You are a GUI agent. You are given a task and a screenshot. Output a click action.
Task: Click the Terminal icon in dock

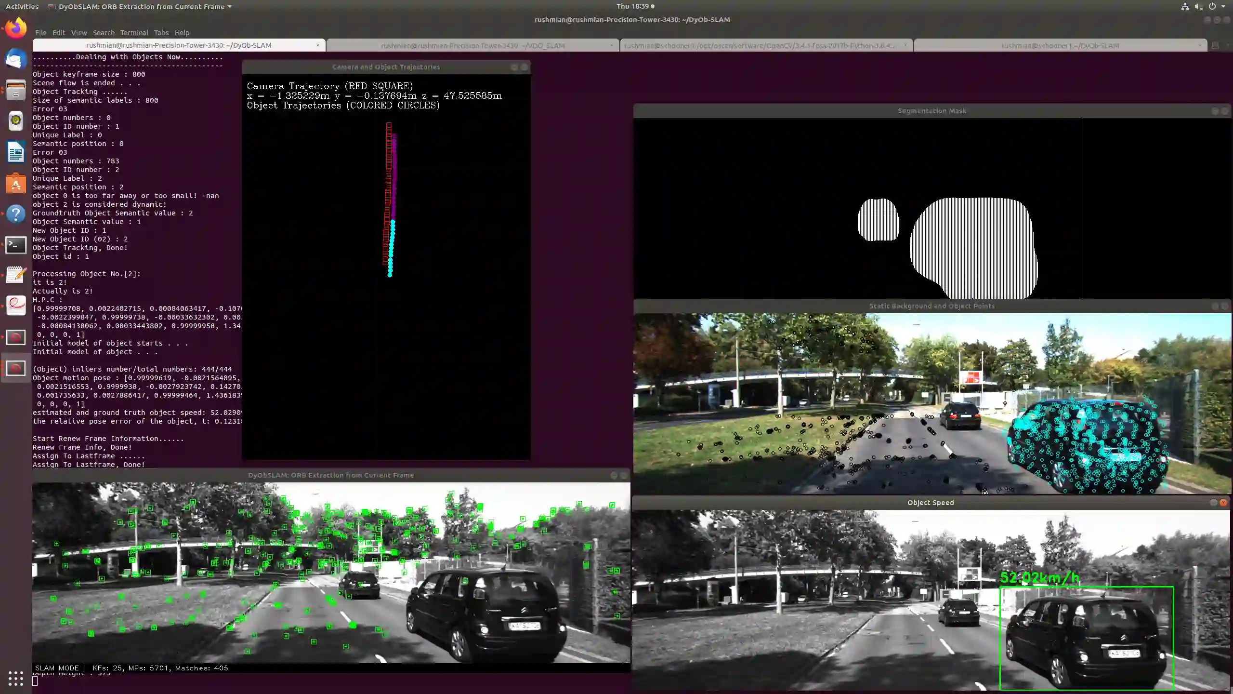click(x=16, y=245)
